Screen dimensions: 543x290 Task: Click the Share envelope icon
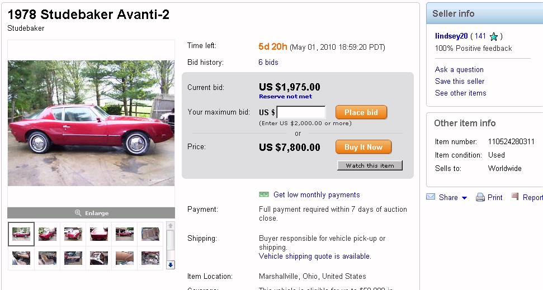pyautogui.click(x=431, y=197)
